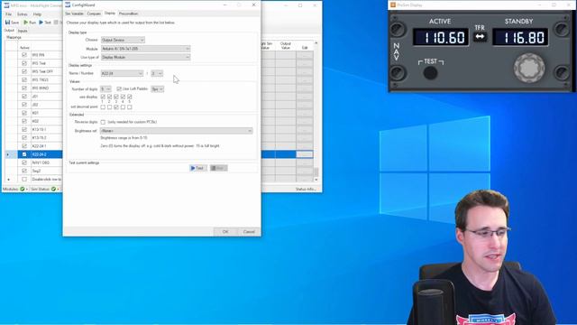Open the File menu in MobiFlight
Image resolution: width=577 pixels, height=325 pixels.
[8, 14]
